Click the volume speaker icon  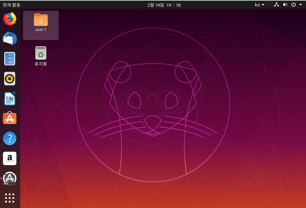point(285,5)
